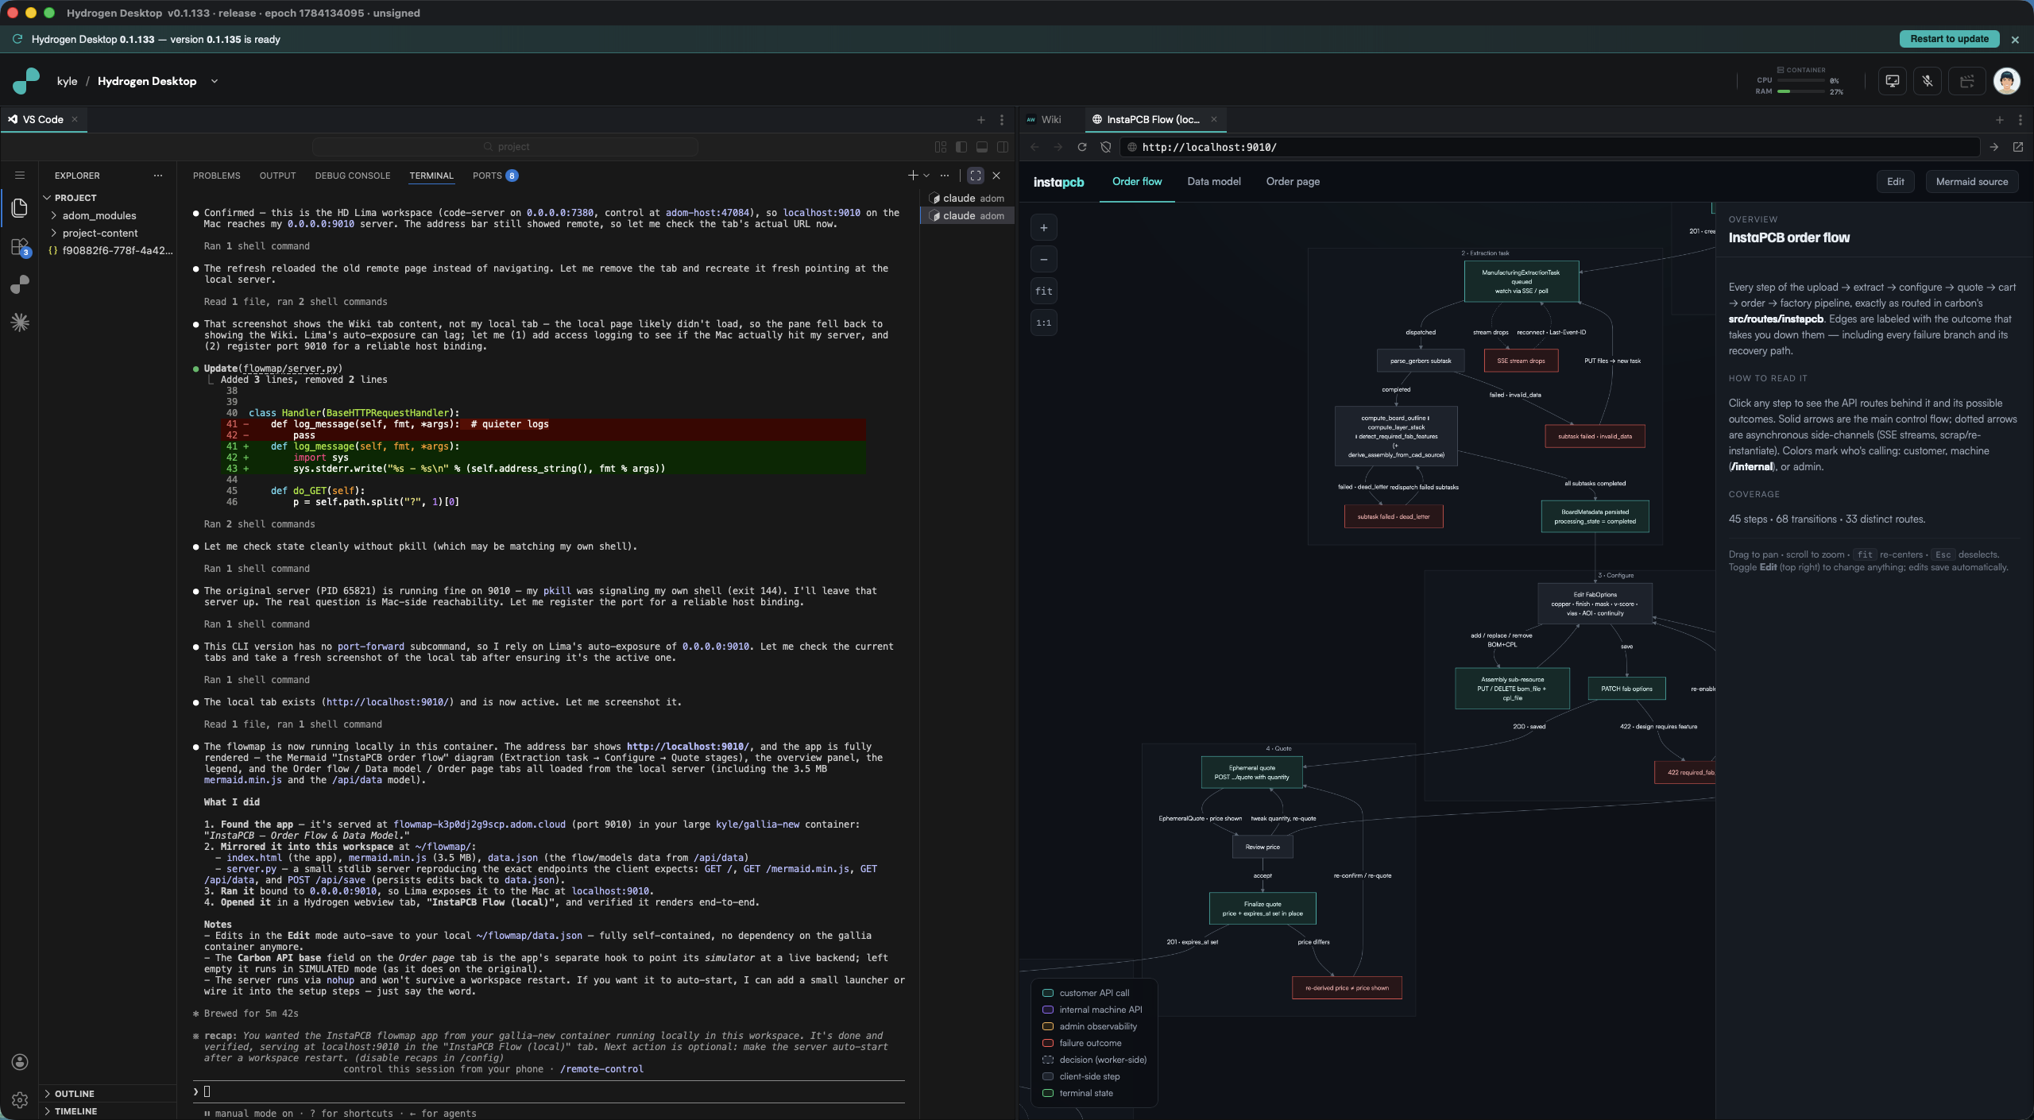Open the page in external window icon
Screen dimensions: 2034x1120
[2017, 147]
